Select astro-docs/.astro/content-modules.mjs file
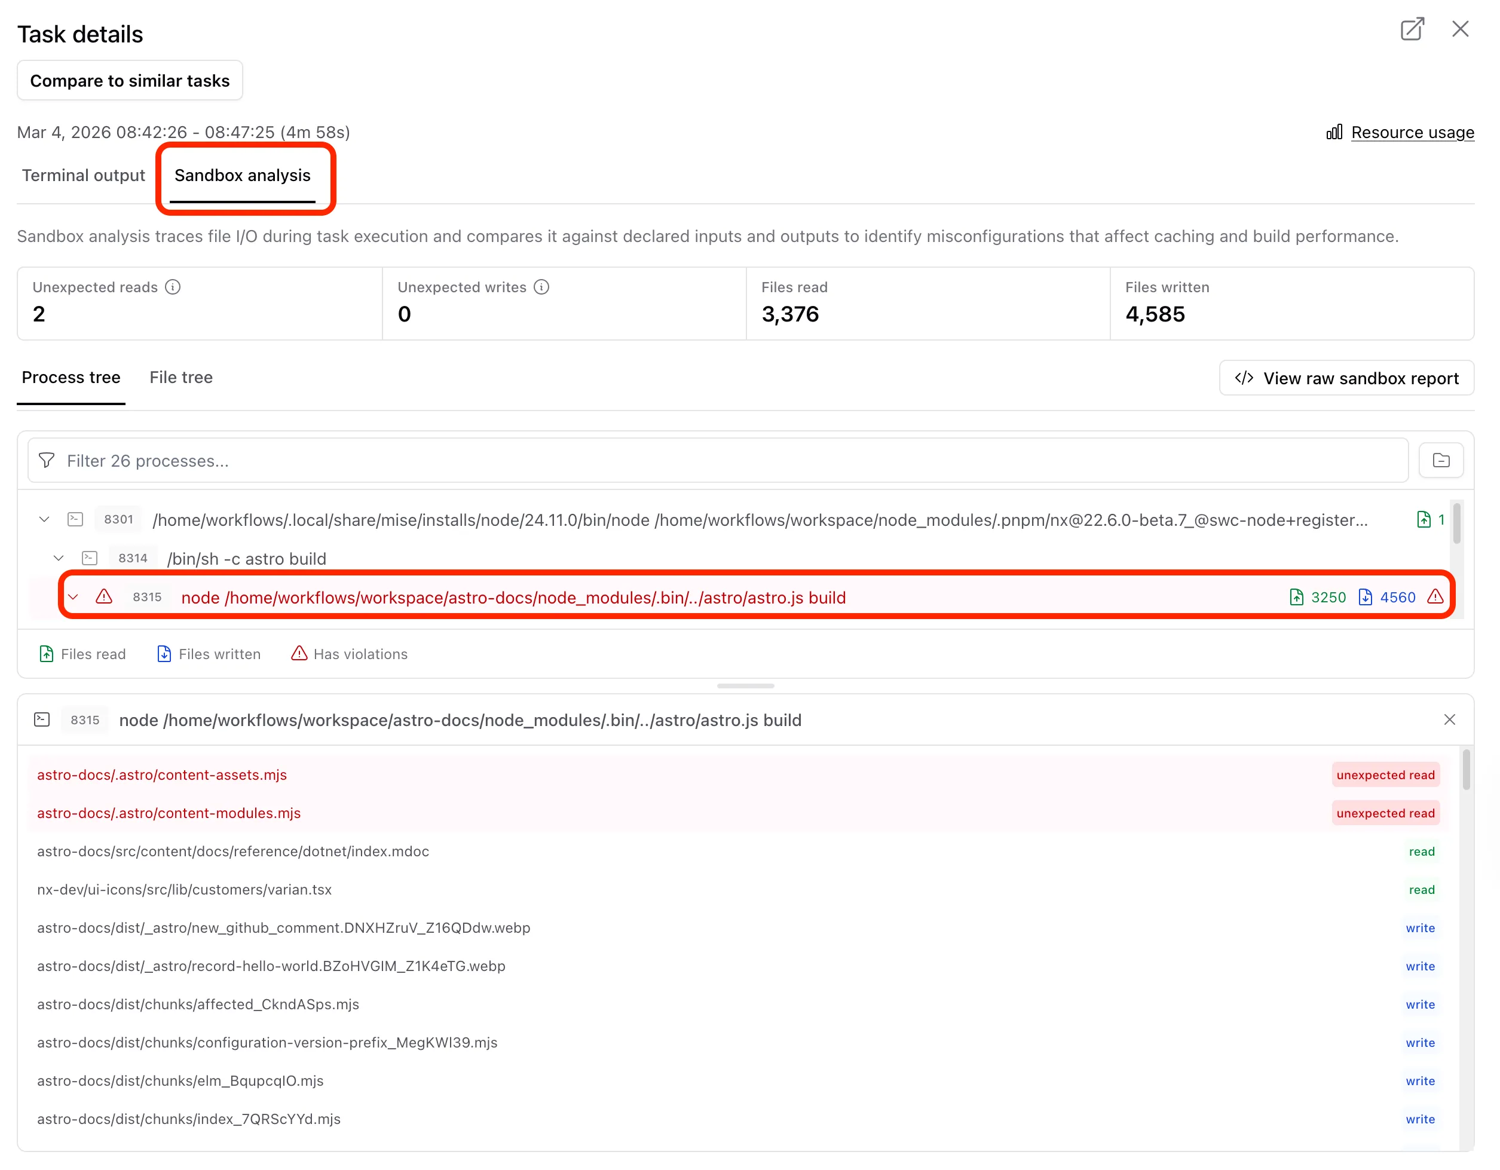This screenshot has width=1500, height=1170. (738, 813)
